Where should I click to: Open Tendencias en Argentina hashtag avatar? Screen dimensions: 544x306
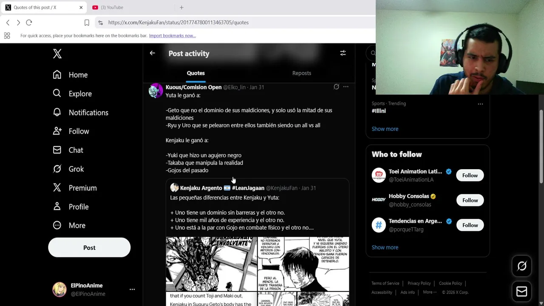(379, 225)
